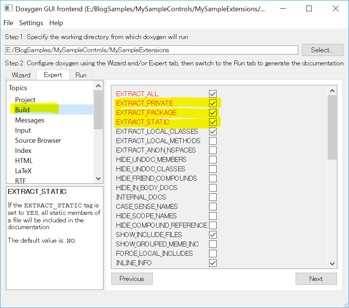Click the options list scroll-up arrow
349x308 pixels.
pyautogui.click(x=332, y=91)
